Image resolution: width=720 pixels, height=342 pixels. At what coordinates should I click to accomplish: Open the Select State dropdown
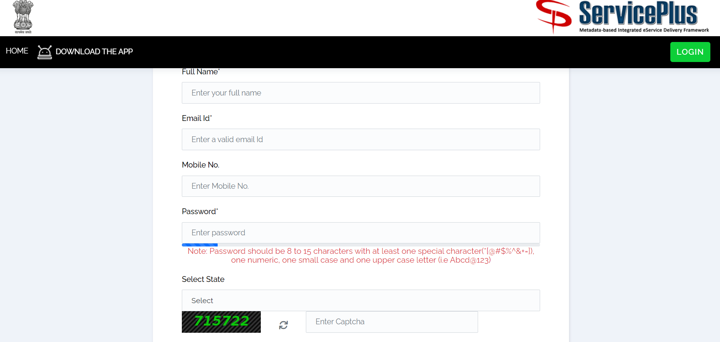pos(361,300)
